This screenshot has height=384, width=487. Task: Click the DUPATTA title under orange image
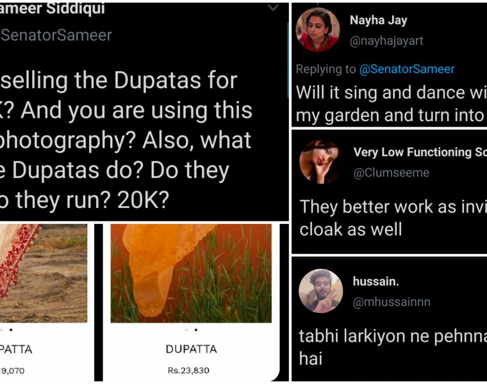click(x=191, y=349)
